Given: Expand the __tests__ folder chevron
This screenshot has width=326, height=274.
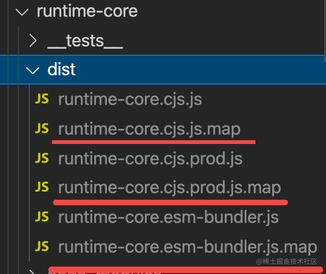Looking at the screenshot, I should pyautogui.click(x=33, y=41).
